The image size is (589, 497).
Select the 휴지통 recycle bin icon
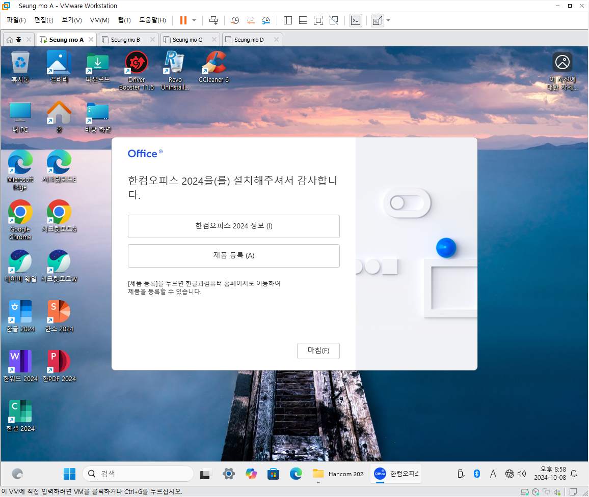click(20, 67)
